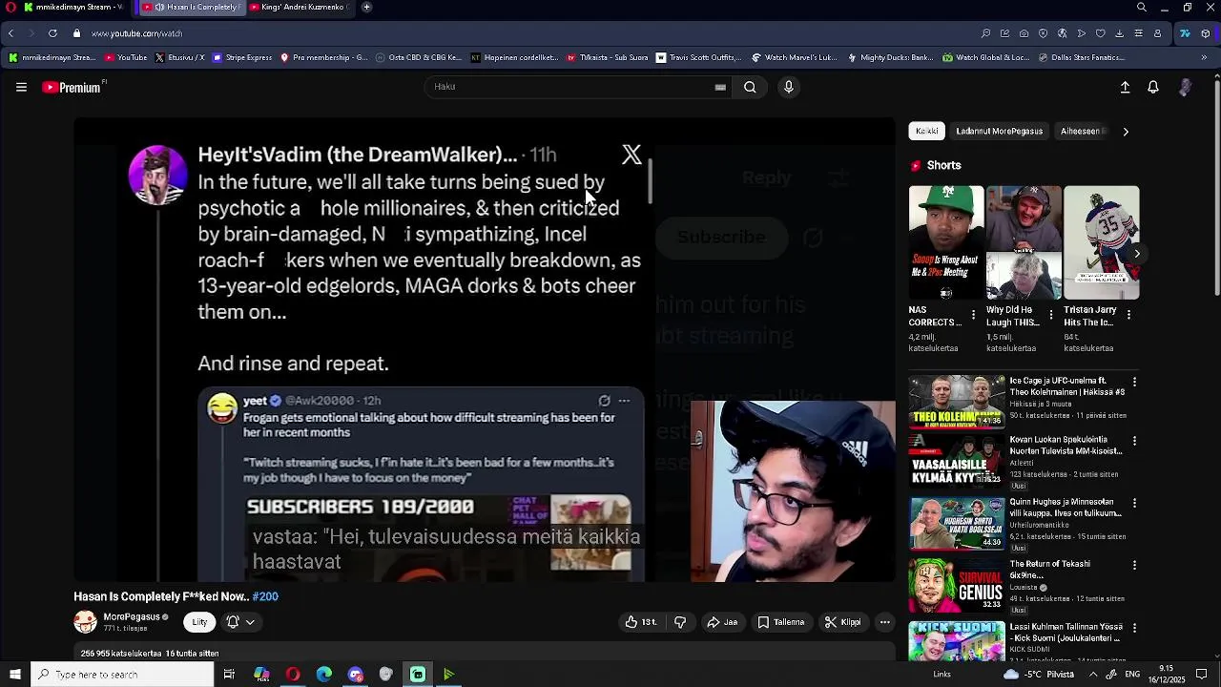
Task: Open the MorePegasus channel avatar
Action: [86, 622]
